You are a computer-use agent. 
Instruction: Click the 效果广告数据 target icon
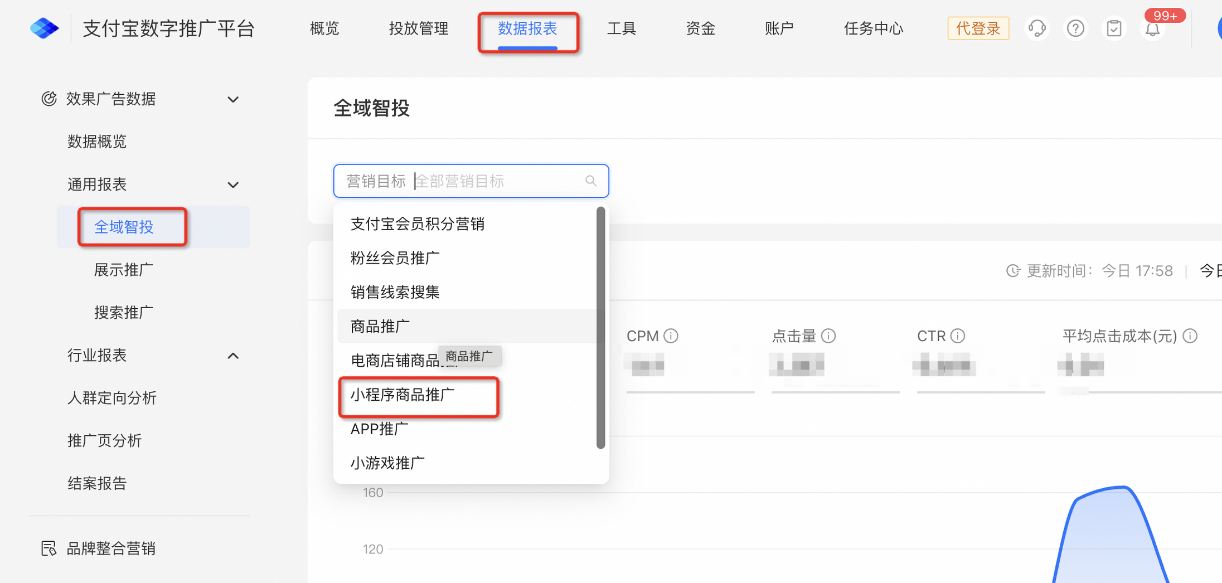click(x=49, y=99)
